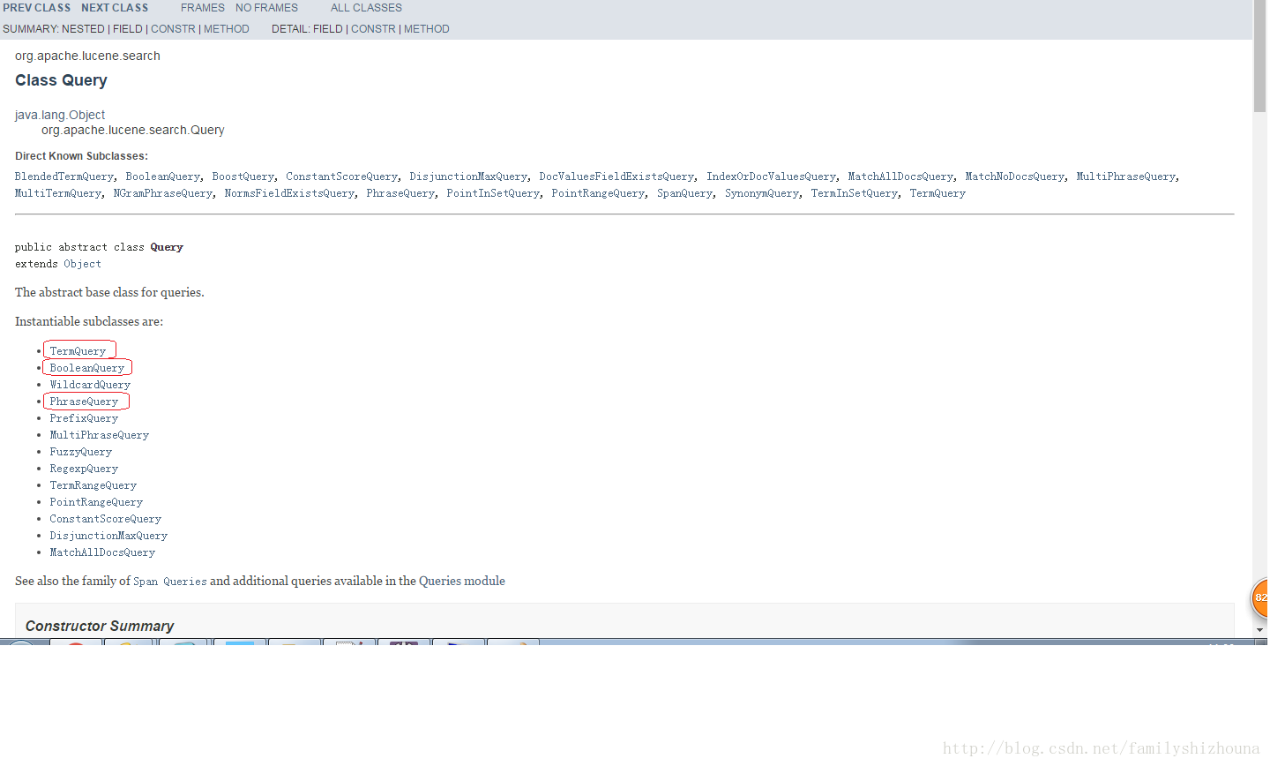Open MatchAllDocsQuery in Direct Known Subclasses
Screen dimensions: 1270x766
click(x=900, y=176)
